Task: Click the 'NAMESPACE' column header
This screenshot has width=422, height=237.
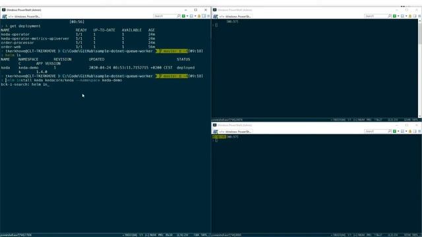Action: [x=28, y=59]
